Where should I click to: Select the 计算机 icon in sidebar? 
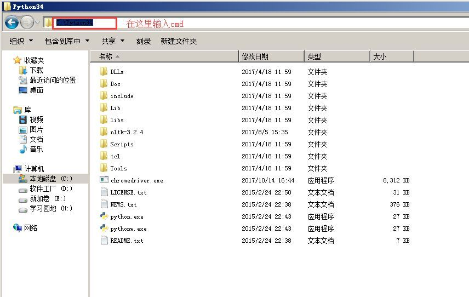click(x=18, y=169)
